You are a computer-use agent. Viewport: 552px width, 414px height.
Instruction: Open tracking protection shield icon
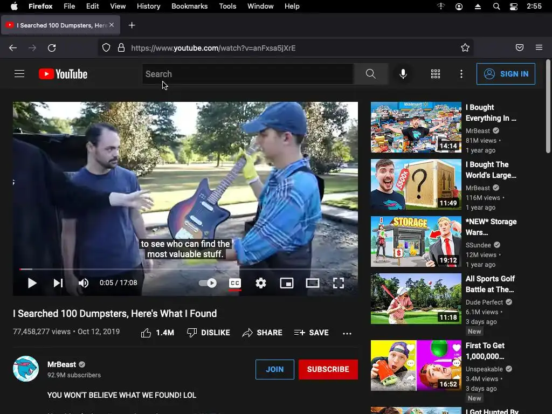click(x=106, y=47)
